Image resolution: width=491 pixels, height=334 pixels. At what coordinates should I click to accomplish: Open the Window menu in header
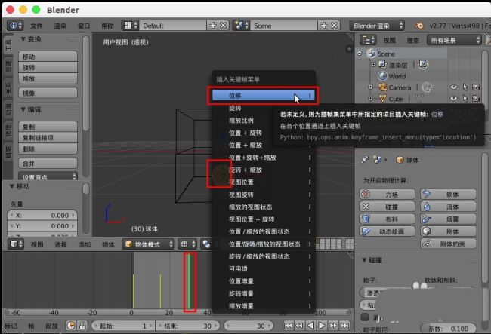pyautogui.click(x=84, y=26)
